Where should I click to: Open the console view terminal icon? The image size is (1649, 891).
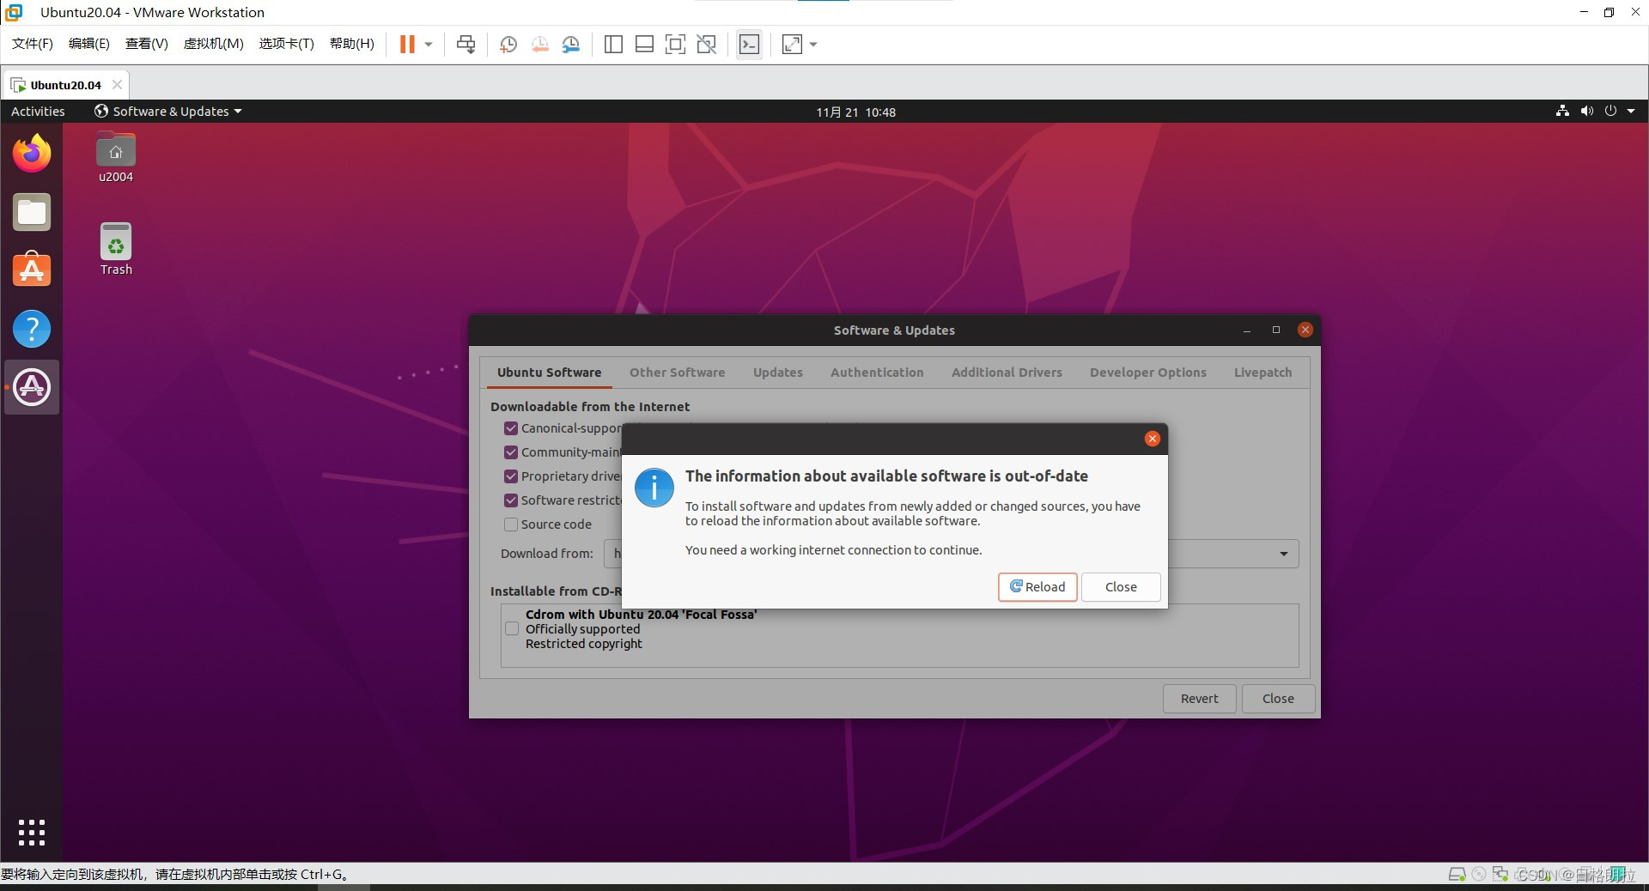point(749,44)
